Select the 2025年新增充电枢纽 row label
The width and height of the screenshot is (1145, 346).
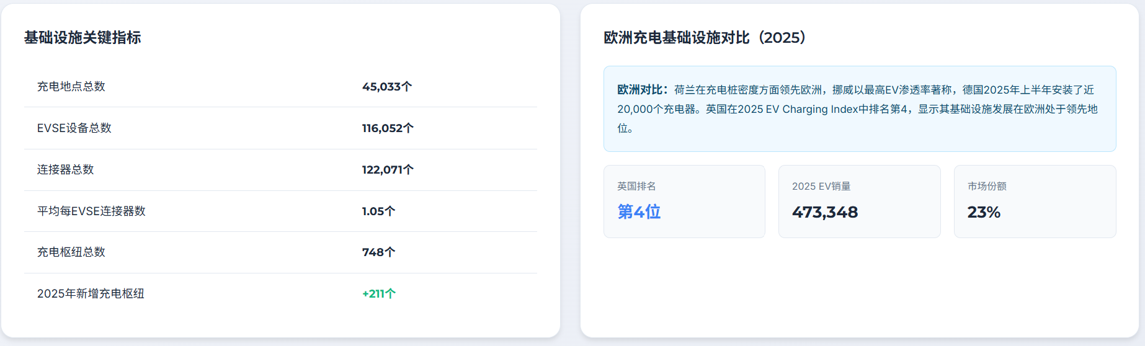pyautogui.click(x=91, y=294)
